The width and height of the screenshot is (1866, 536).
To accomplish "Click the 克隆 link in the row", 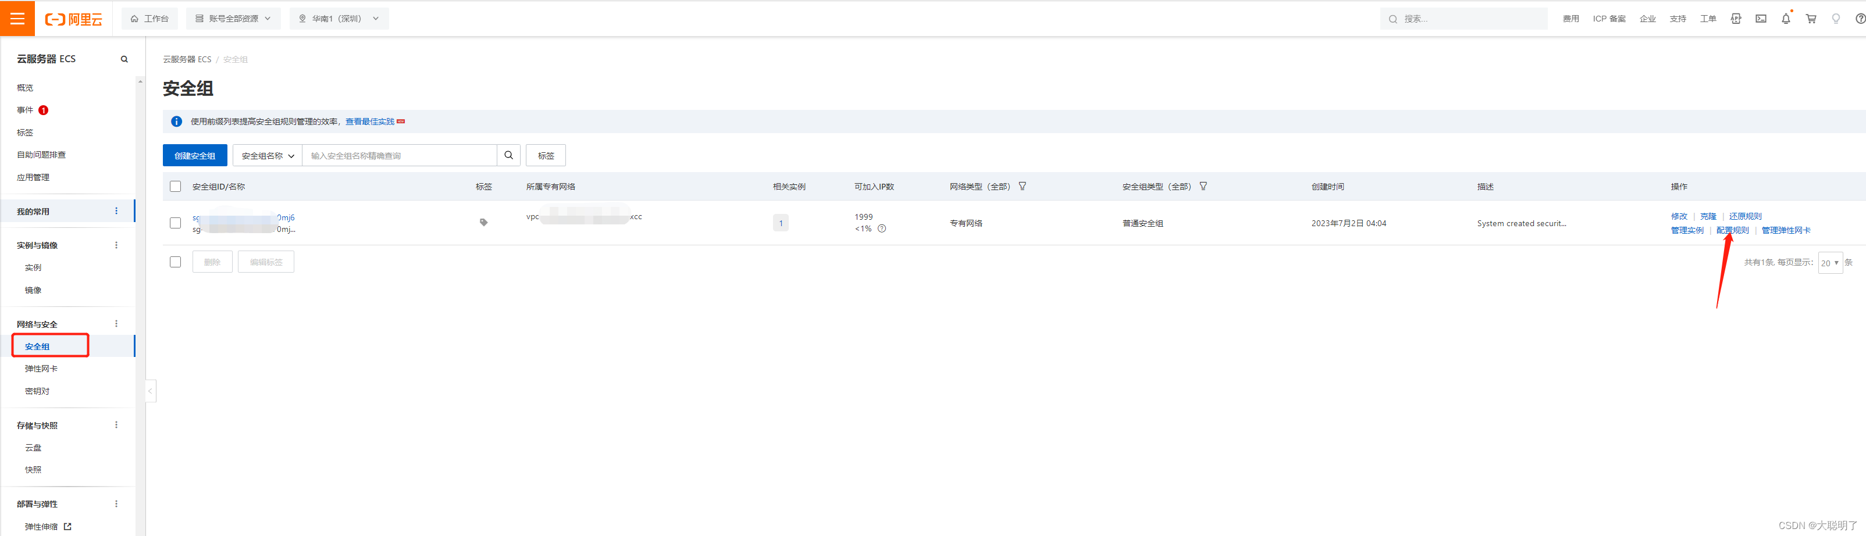I will (1708, 216).
